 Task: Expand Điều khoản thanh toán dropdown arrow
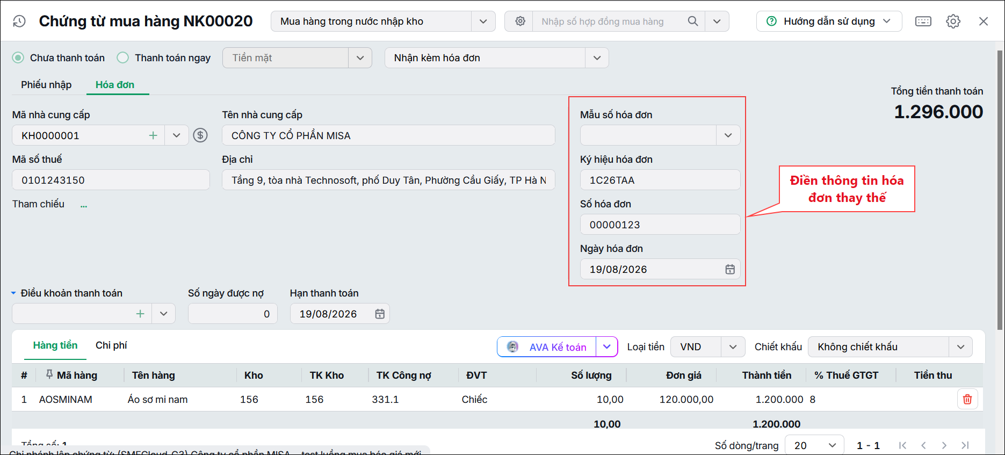[164, 314]
